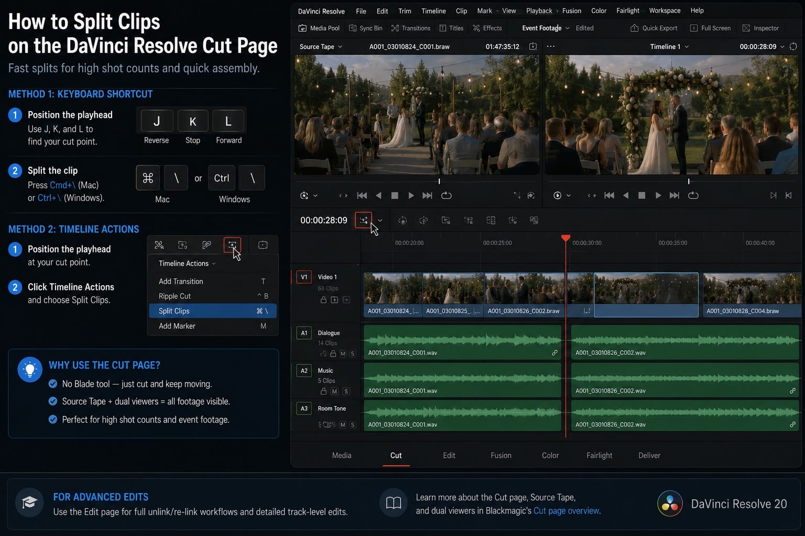
Task: Choose Add Marker menu entry
Action: point(213,326)
